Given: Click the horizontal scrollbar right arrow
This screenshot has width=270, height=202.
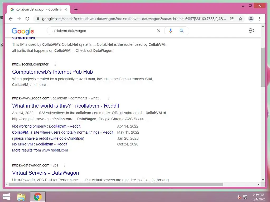Looking at the screenshot, I should (258, 184).
